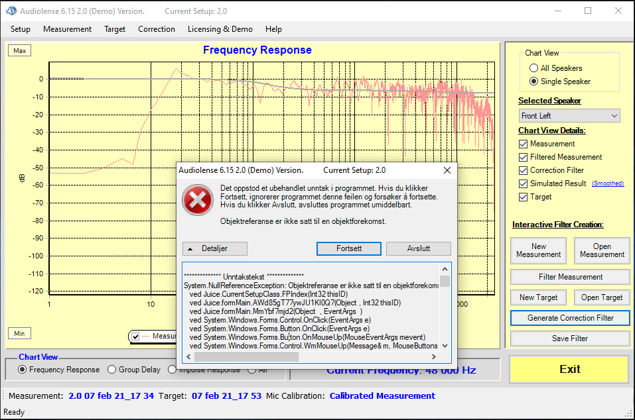This screenshot has width=635, height=420.
Task: Click horizontal scrollbar right arrow in details
Action: coord(434,356)
